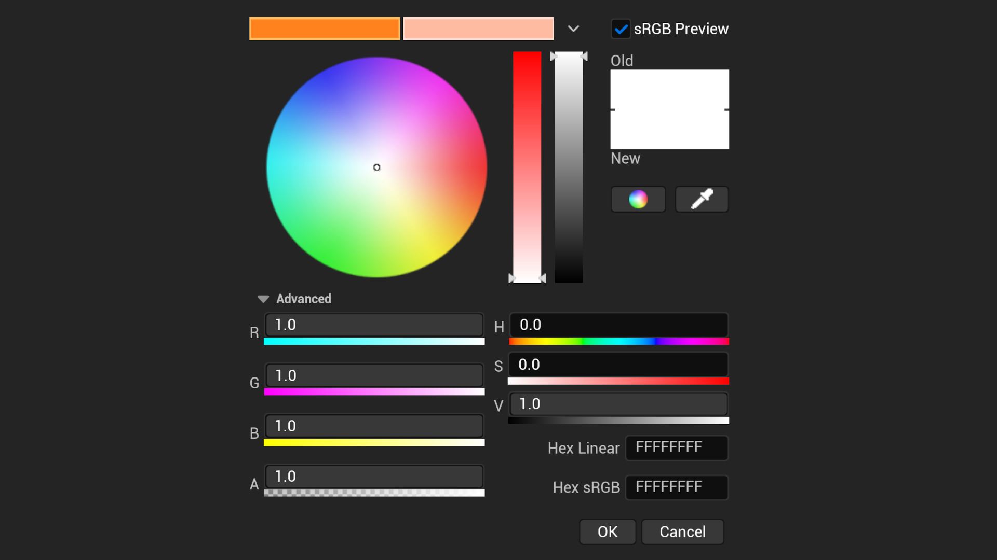Viewport: 997px width, 560px height.
Task: Click the alpha channel value field
Action: (x=374, y=477)
